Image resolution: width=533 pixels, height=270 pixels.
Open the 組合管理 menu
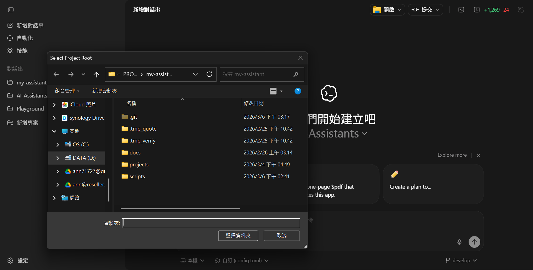[x=67, y=91]
